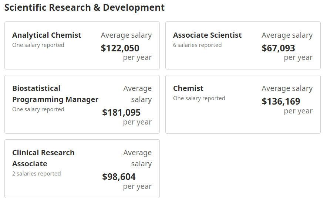This screenshot has width=327, height=201.
Task: Click '2 salaries reported' under Clinical Research Associate
Action: [x=36, y=174]
